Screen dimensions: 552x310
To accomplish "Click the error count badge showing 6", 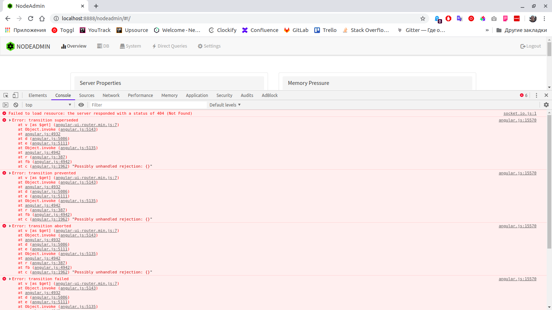I will [523, 95].
